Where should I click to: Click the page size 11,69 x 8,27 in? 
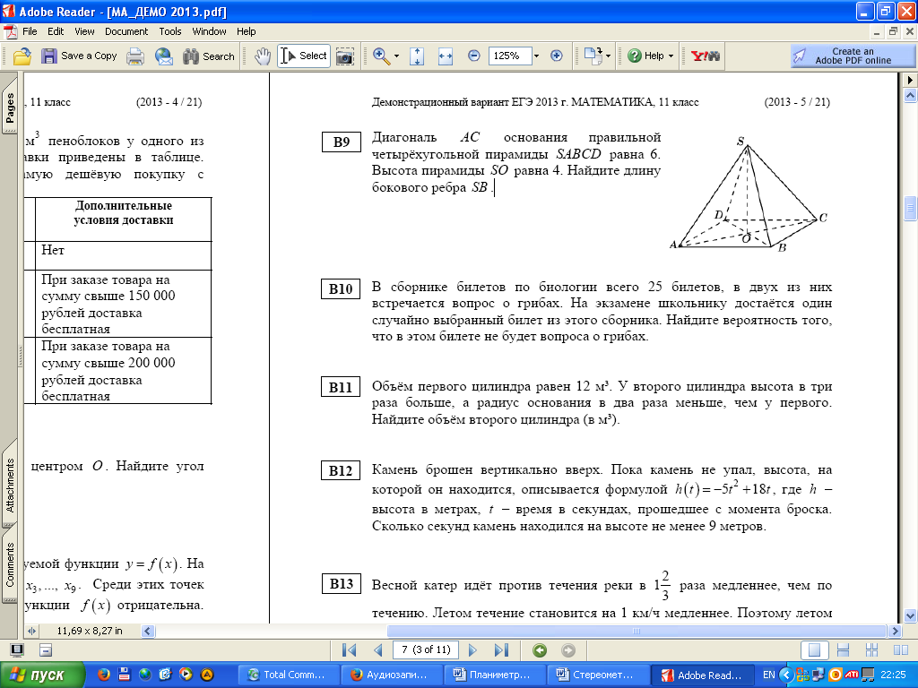tap(90, 632)
